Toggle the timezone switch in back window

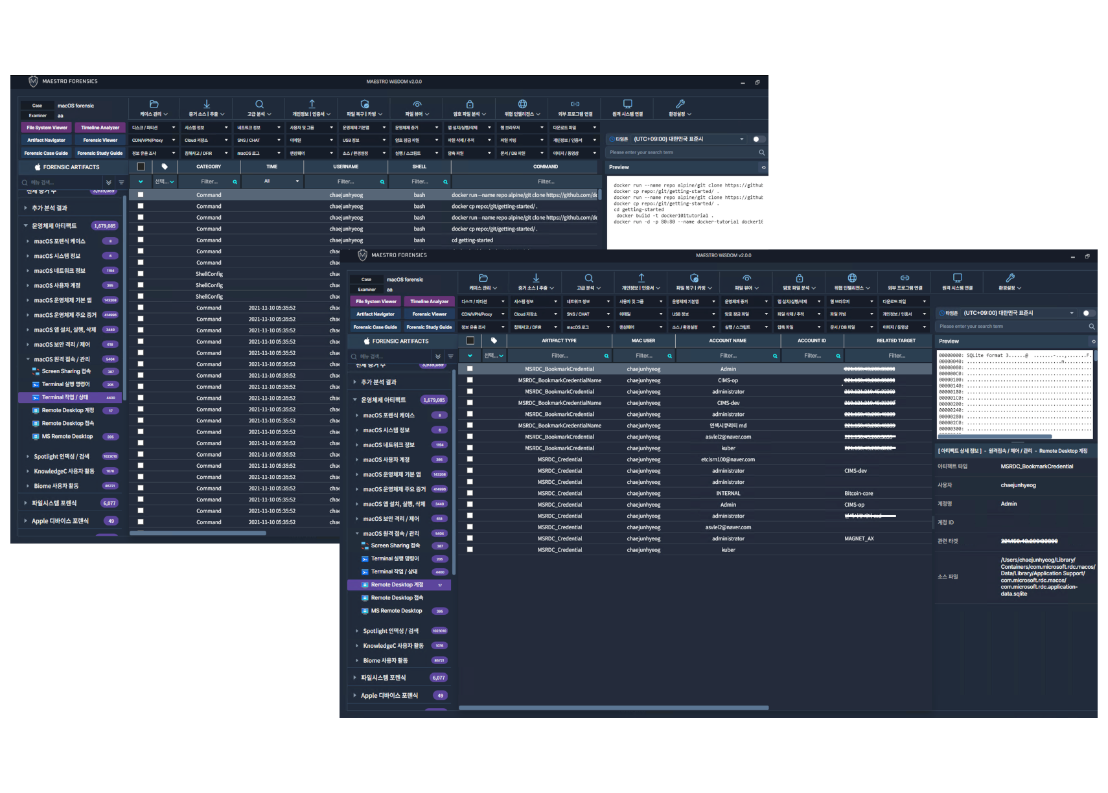(x=759, y=139)
